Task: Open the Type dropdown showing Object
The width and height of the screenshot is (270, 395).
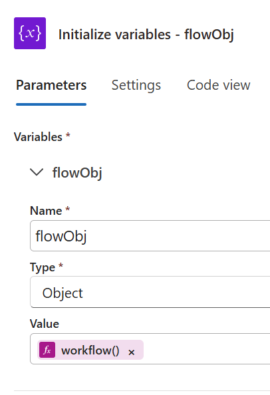Action: tap(150, 292)
